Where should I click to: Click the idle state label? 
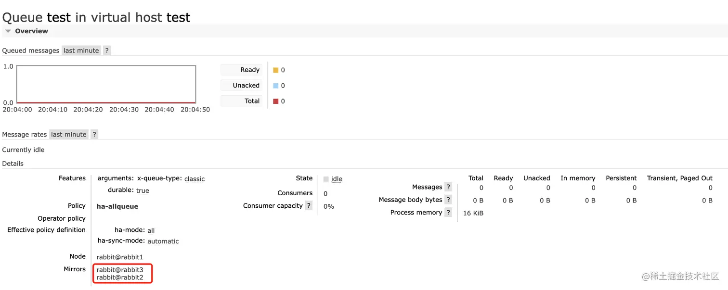pos(337,179)
